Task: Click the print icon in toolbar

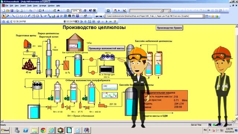Action: pos(17,11)
